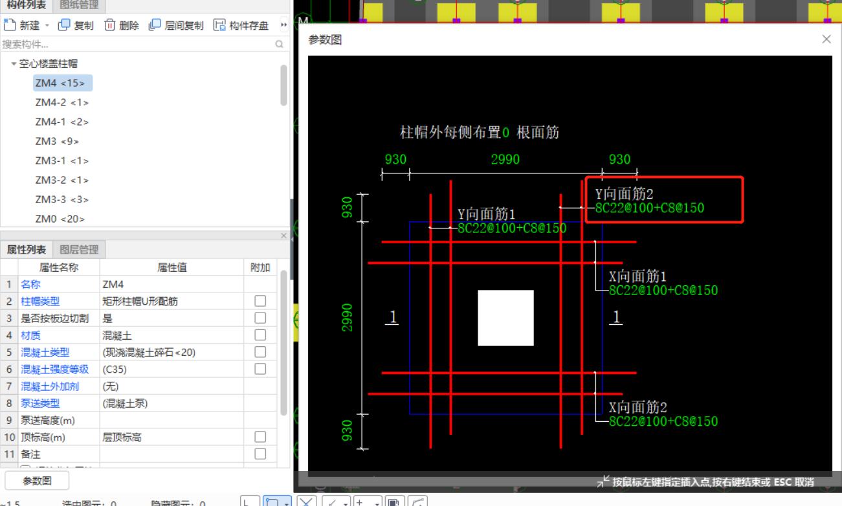This screenshot has width=842, height=506.
Task: Click the 混凝土外加剂 value (无)
Action: 172,386
